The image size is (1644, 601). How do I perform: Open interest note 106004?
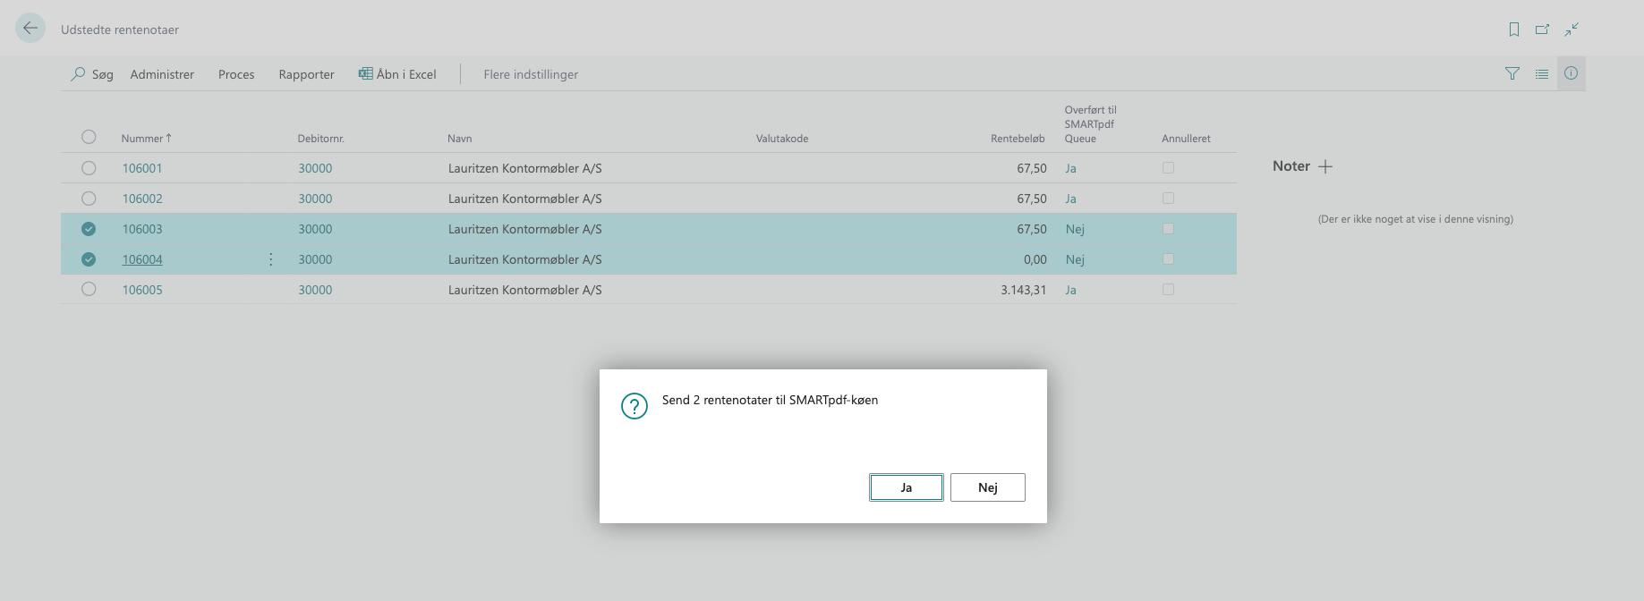coord(142,259)
